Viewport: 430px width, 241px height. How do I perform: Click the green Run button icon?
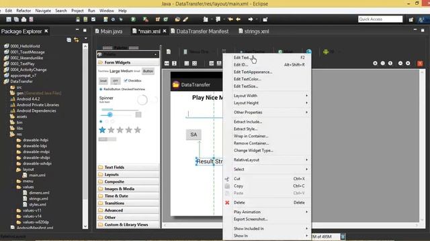click(133, 19)
